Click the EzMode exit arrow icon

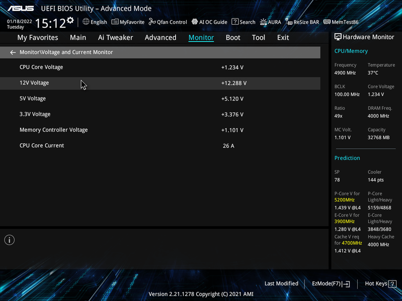click(x=346, y=284)
